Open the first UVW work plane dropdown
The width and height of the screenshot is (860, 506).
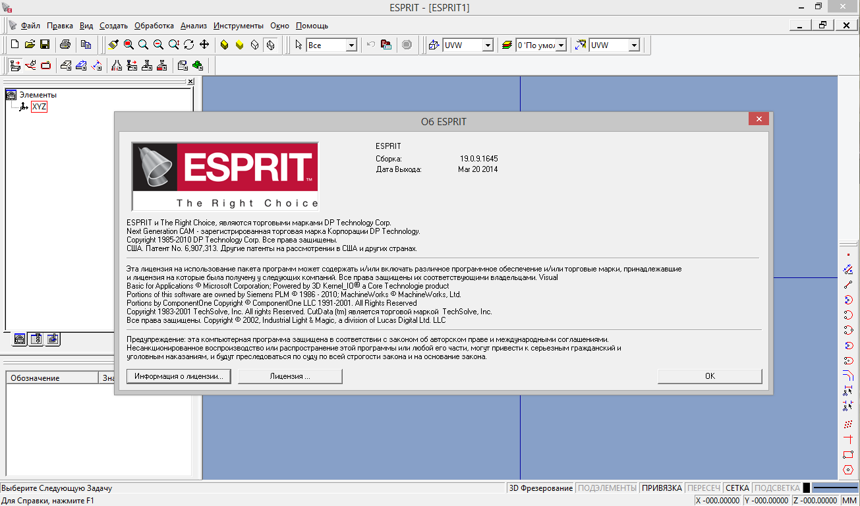coord(488,45)
